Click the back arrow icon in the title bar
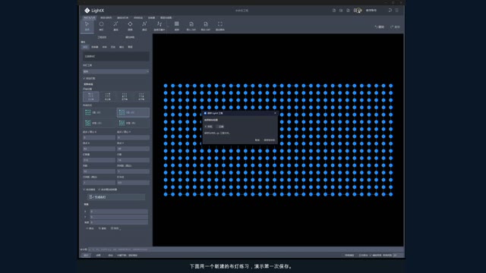The height and width of the screenshot is (273, 486). [390, 10]
